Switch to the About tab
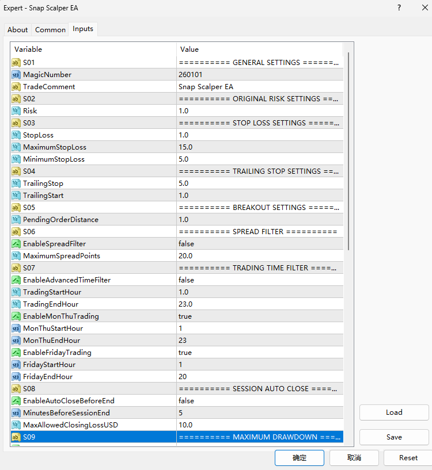 [18, 30]
